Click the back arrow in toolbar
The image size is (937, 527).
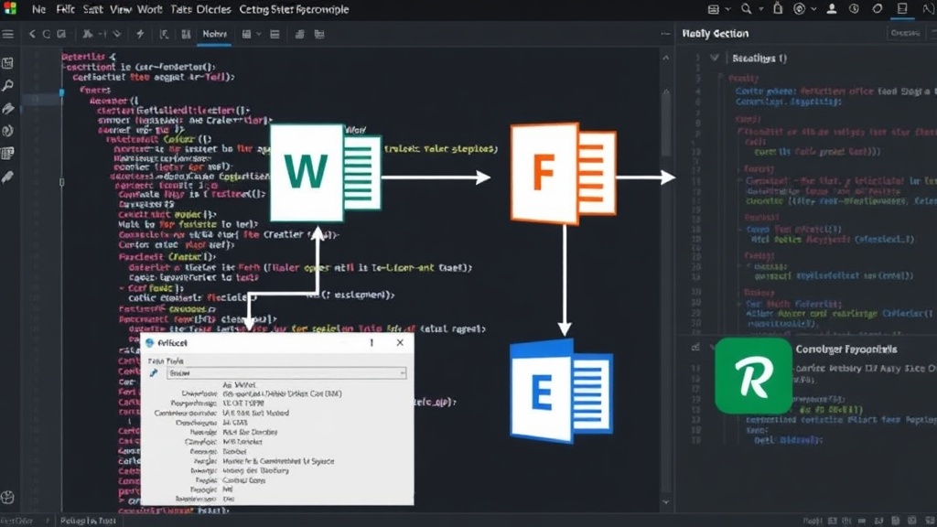point(32,34)
